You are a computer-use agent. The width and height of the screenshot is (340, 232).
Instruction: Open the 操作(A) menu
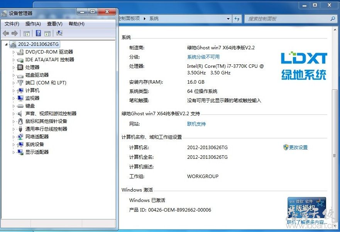[x=33, y=24]
